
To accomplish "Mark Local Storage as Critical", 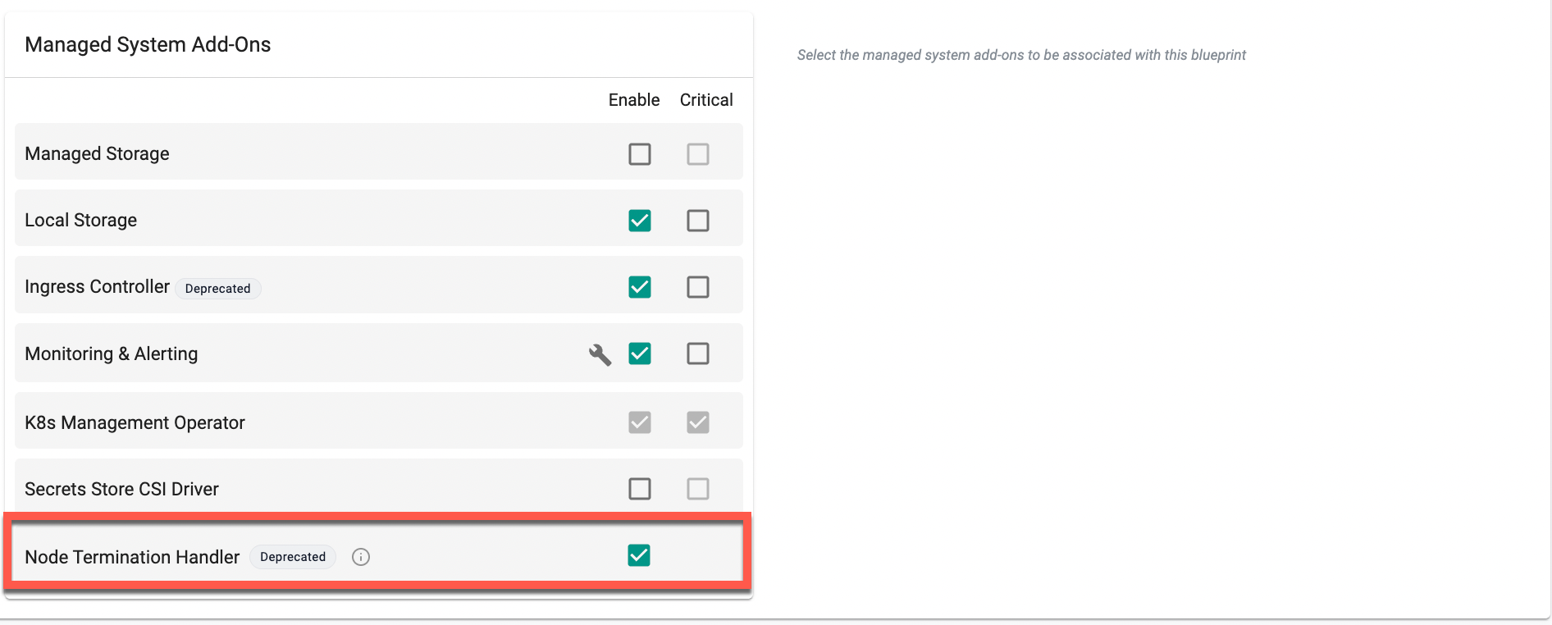I will [698, 221].
